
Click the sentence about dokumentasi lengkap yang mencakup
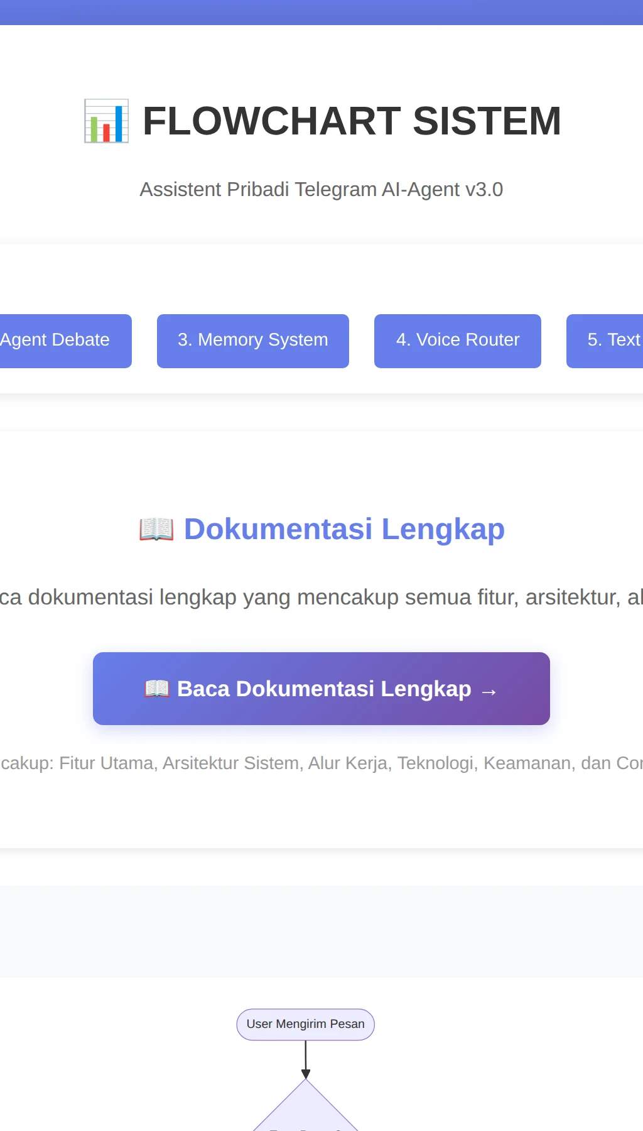pos(321,597)
